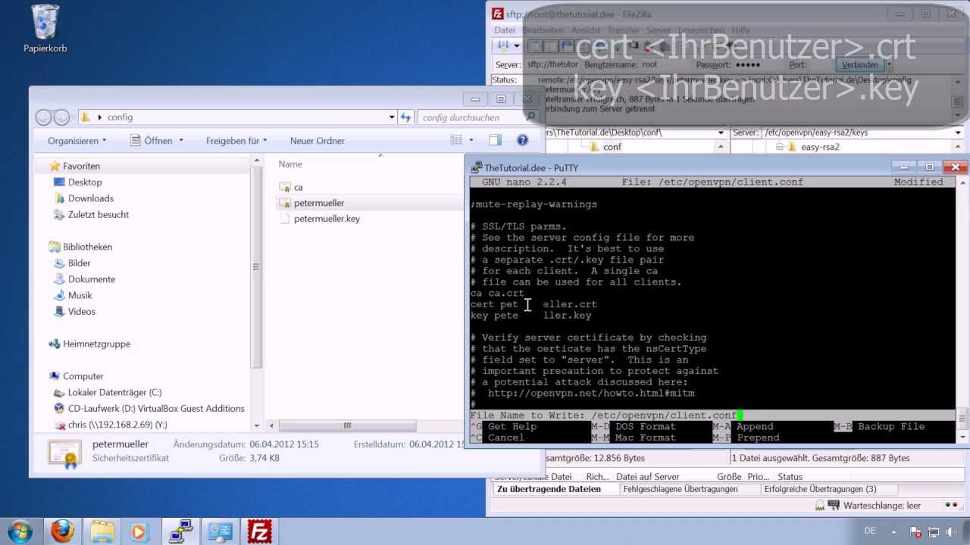Open the Organisieren menu in Explorer
The image size is (970, 545).
(x=77, y=141)
